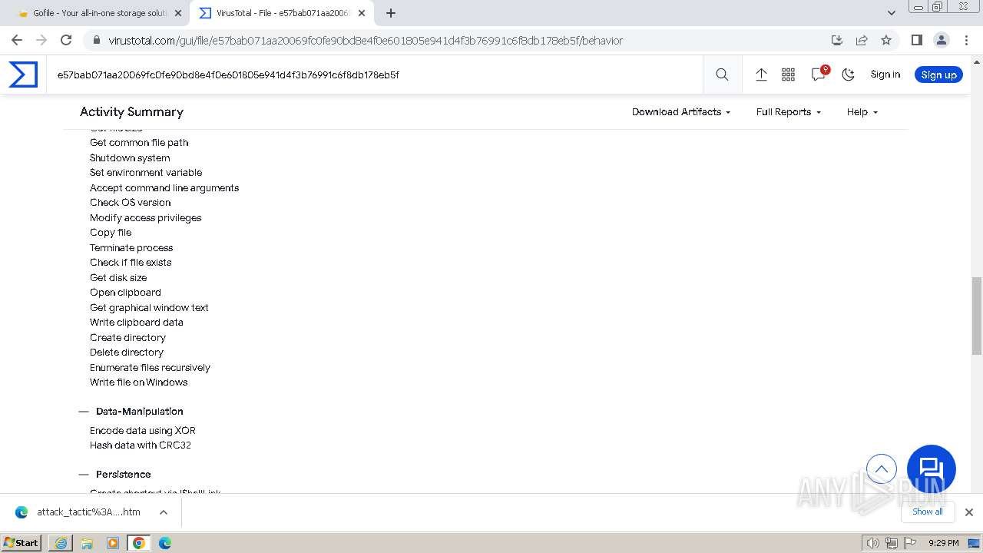
Task: Open the Help dropdown
Action: click(862, 112)
